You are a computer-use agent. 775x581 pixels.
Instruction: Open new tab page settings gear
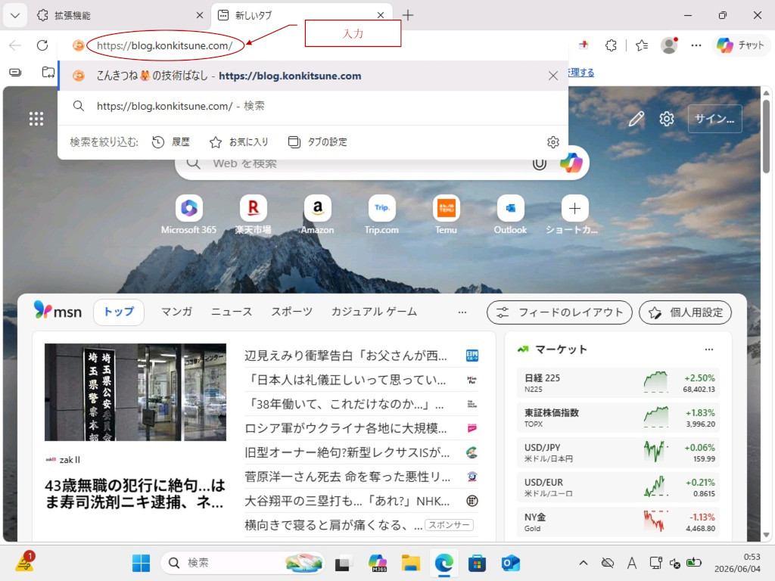click(667, 119)
